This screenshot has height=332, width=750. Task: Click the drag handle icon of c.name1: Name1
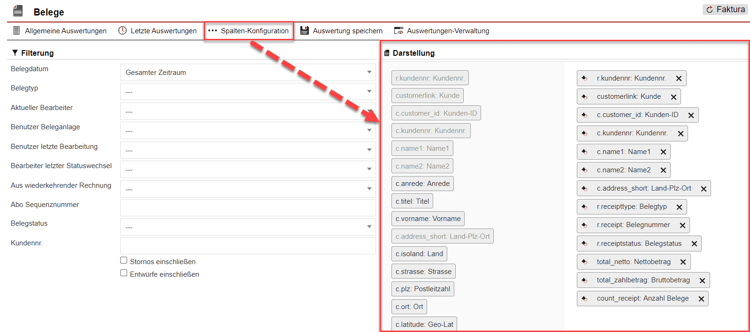tap(585, 152)
